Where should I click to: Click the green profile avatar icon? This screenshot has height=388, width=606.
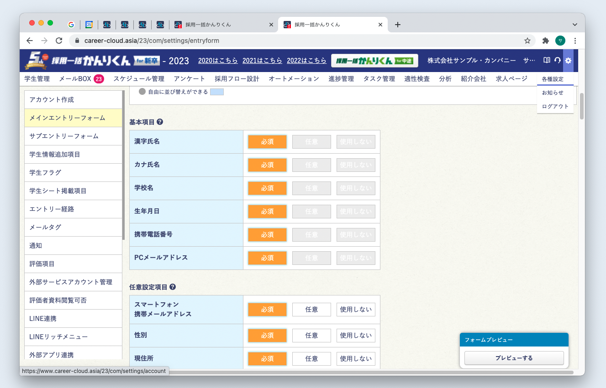click(x=560, y=40)
